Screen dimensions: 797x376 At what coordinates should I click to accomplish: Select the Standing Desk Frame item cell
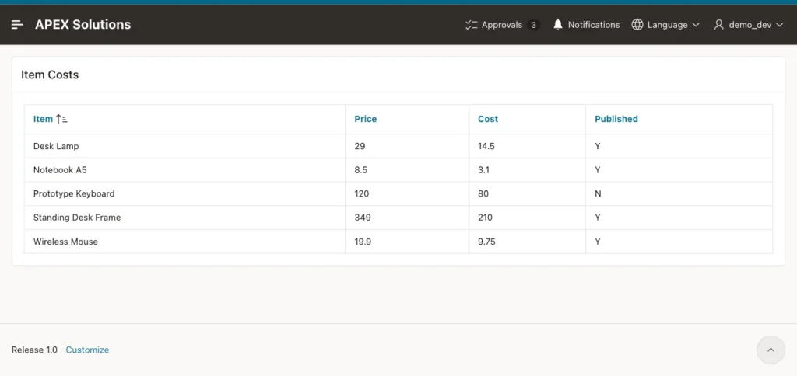tap(185, 218)
